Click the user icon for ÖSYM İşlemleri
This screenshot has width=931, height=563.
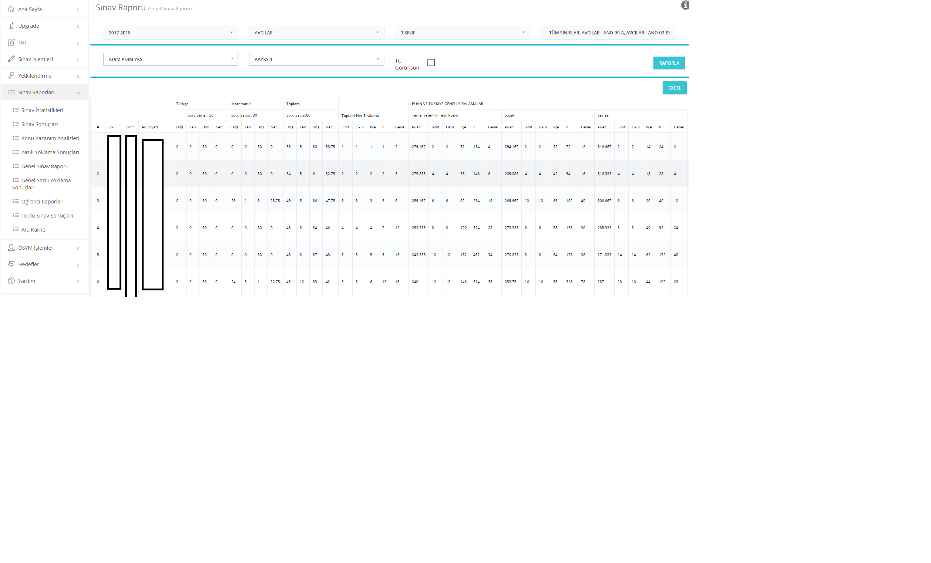[x=11, y=248]
